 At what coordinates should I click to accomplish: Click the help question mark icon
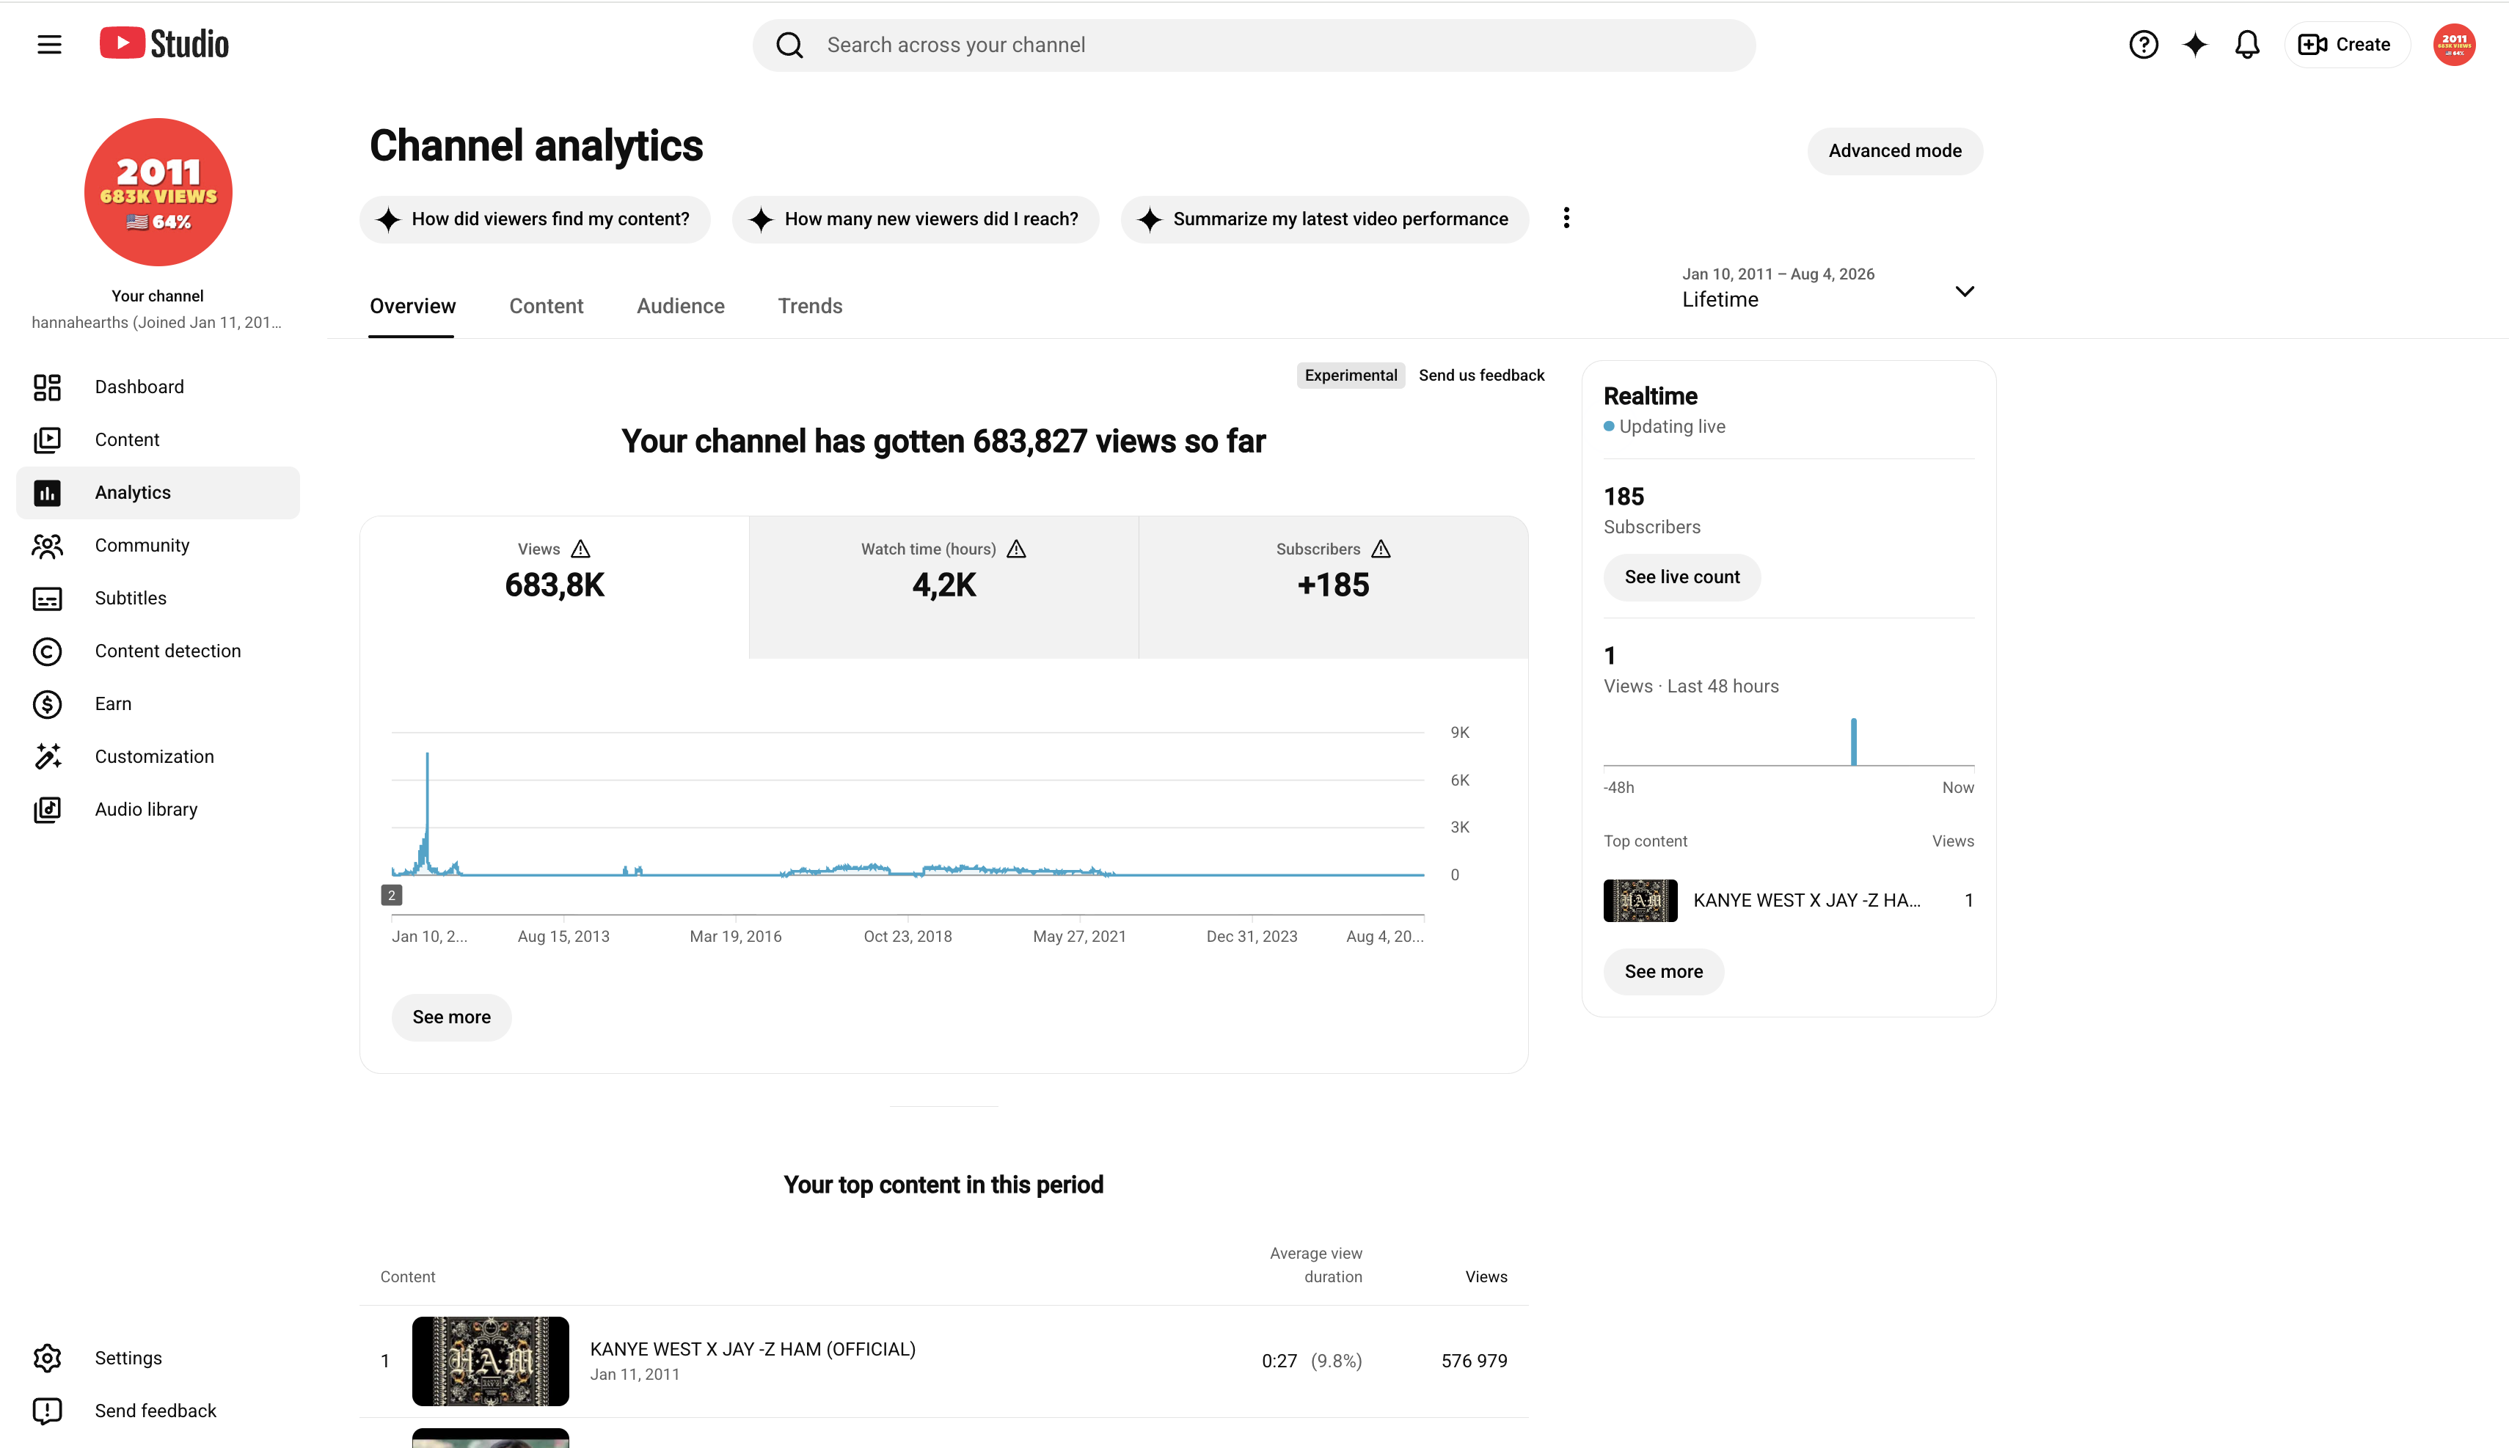(x=2143, y=45)
